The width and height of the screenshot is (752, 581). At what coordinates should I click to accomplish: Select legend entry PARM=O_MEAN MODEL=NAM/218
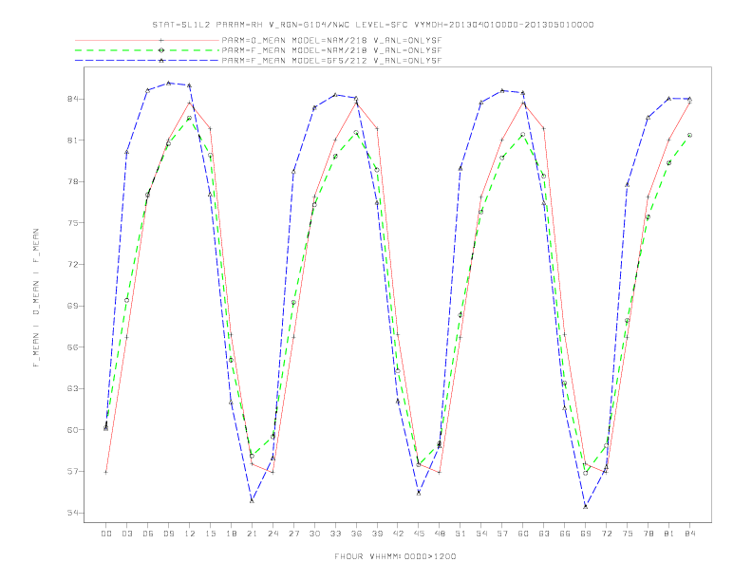(331, 40)
